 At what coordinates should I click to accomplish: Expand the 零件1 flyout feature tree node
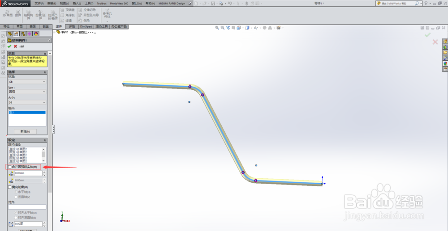(54, 32)
